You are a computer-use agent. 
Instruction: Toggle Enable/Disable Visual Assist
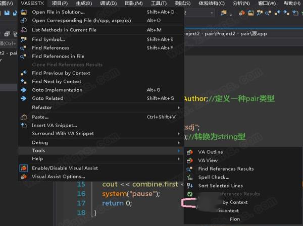[x=65, y=168]
